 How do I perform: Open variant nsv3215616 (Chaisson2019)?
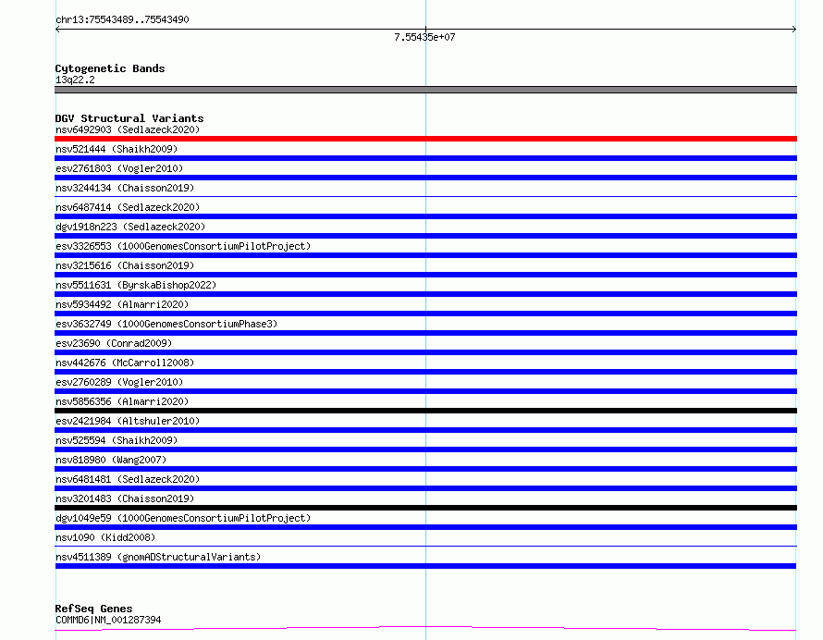point(125,265)
